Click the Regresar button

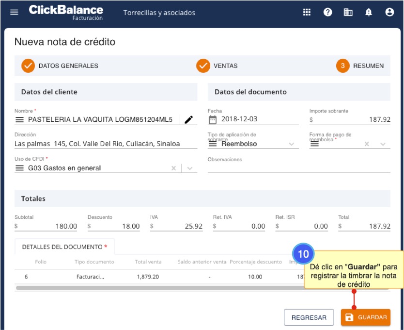[309, 317]
